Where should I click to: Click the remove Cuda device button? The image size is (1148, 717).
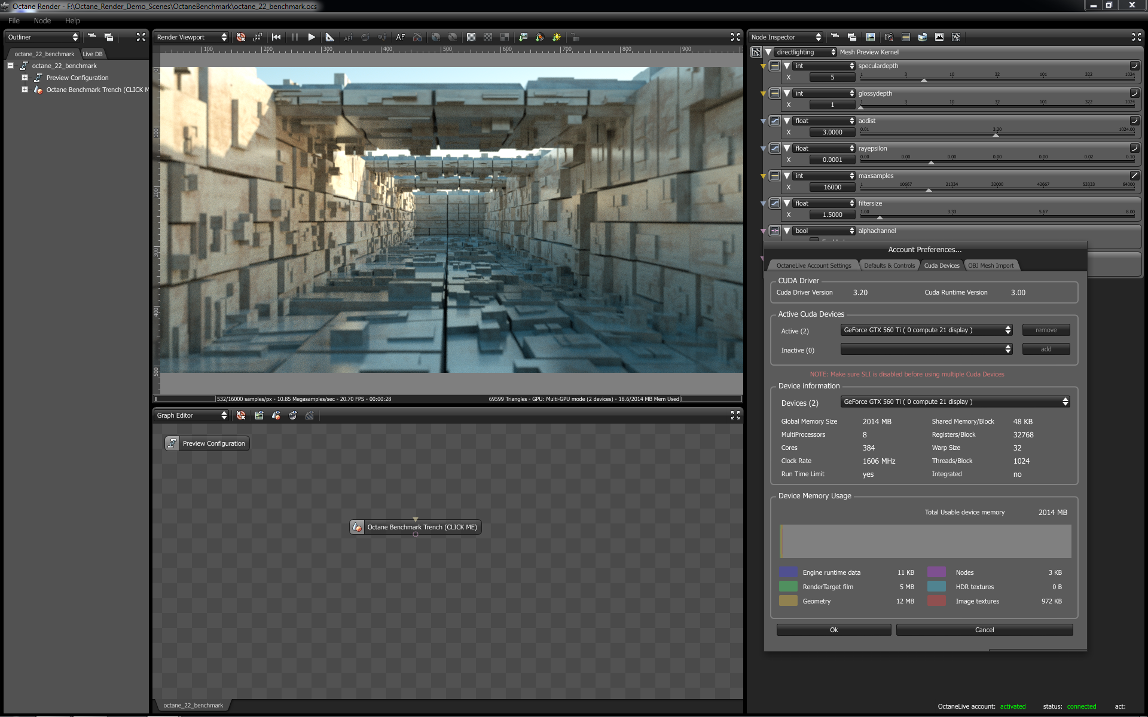pos(1045,330)
